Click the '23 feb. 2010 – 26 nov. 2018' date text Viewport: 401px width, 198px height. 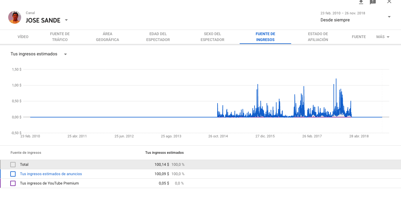(343, 13)
